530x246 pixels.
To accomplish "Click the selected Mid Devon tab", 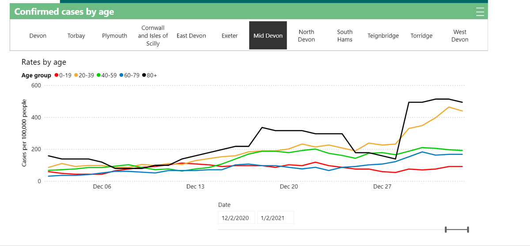I will [268, 36].
